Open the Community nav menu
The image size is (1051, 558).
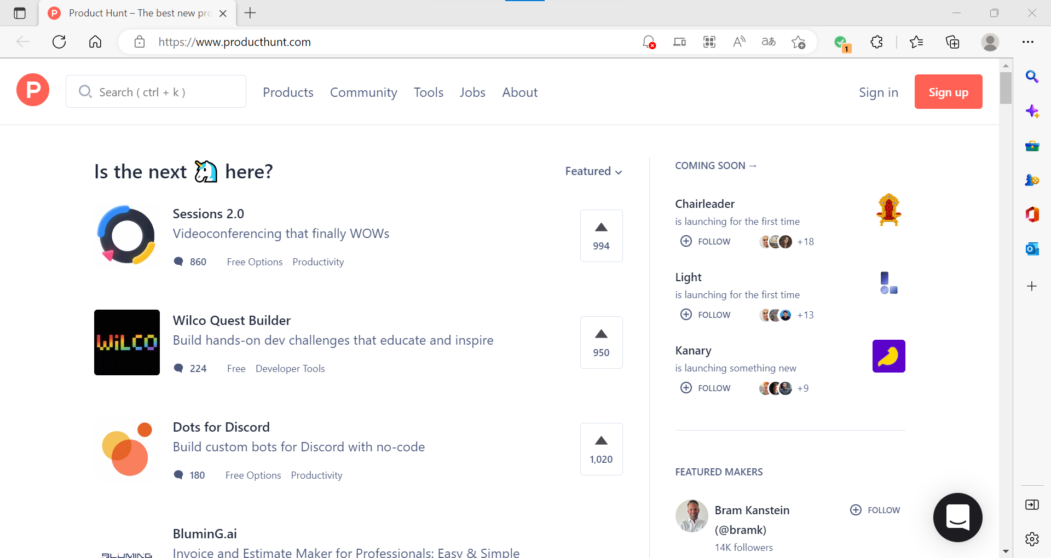[x=363, y=92]
